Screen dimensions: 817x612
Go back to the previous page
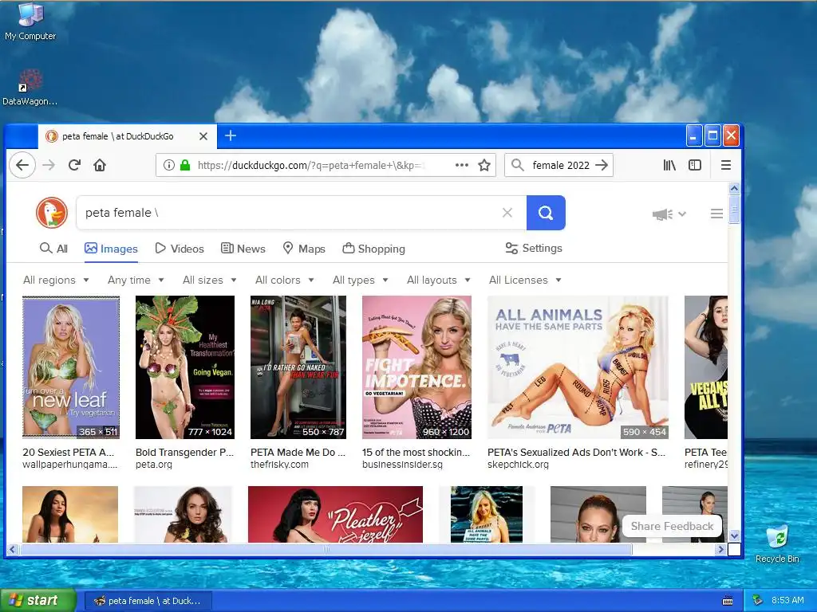(x=22, y=166)
